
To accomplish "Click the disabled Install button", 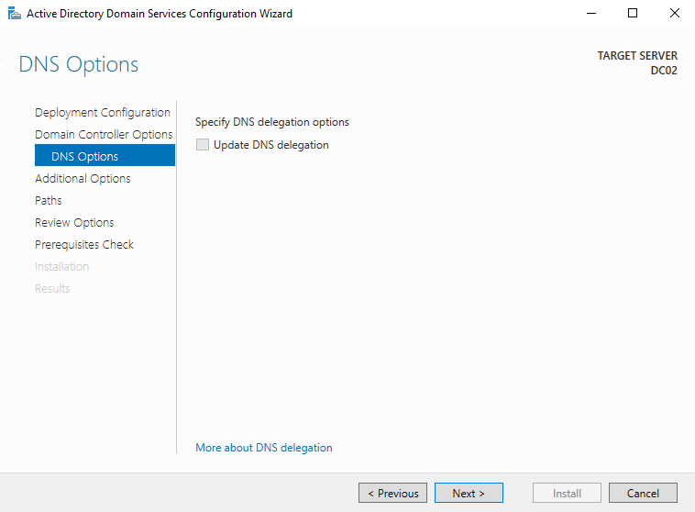I will (x=567, y=493).
